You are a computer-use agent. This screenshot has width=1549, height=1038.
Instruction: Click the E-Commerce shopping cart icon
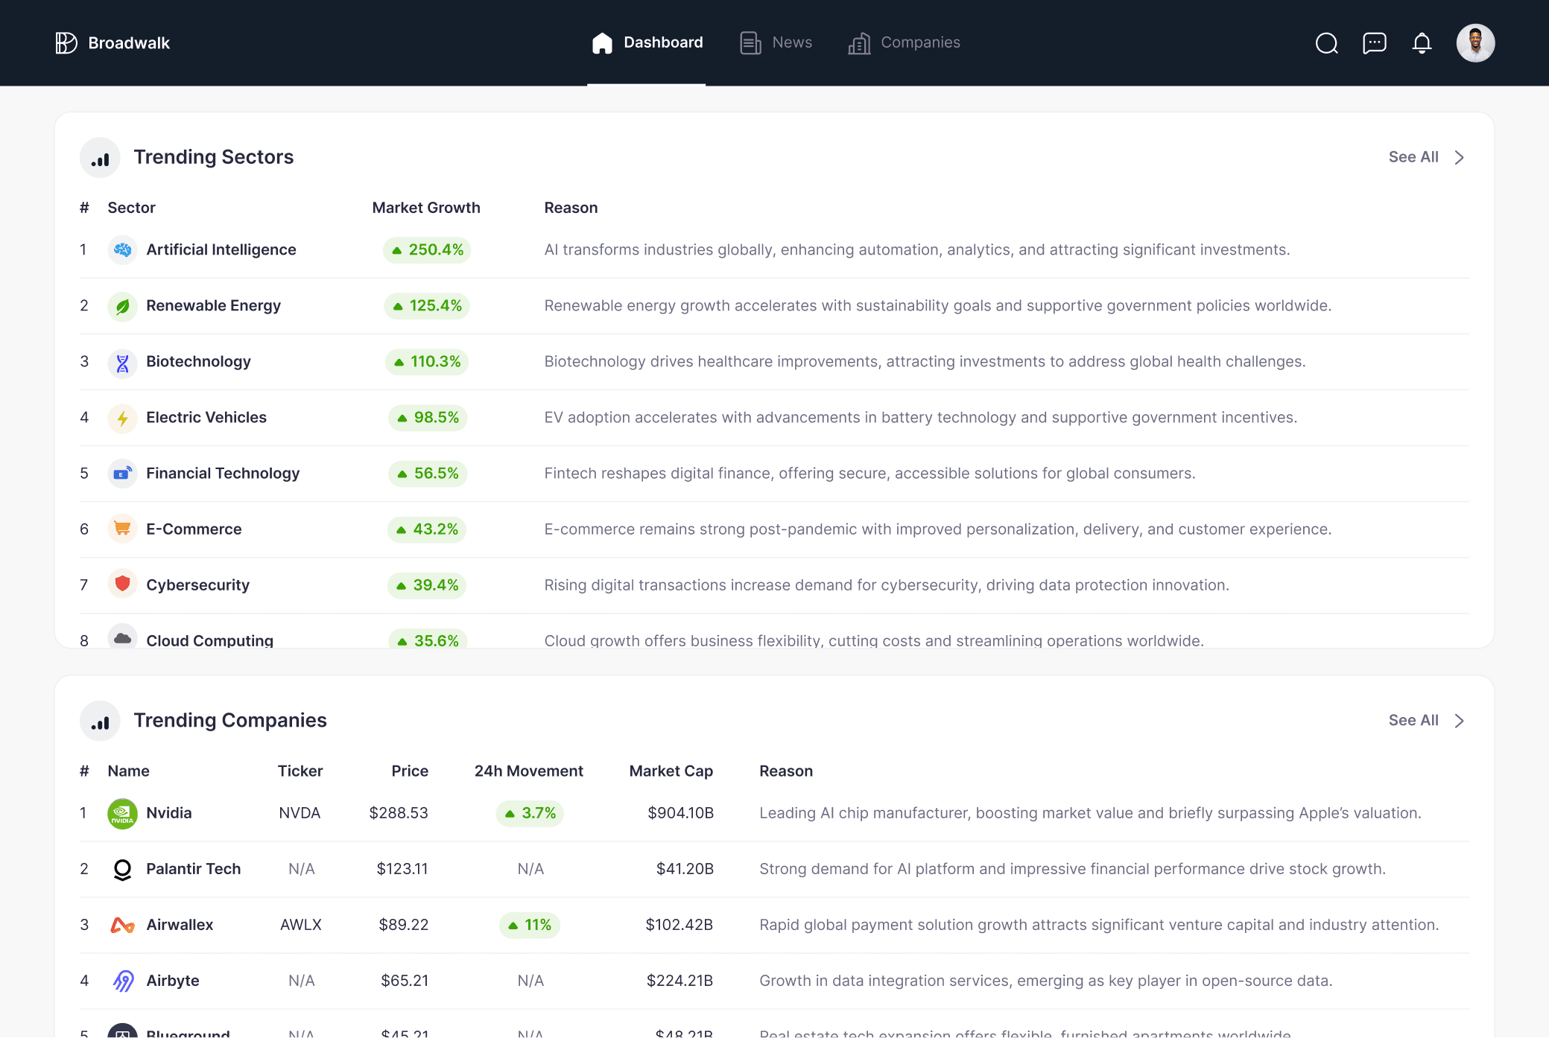(x=122, y=529)
